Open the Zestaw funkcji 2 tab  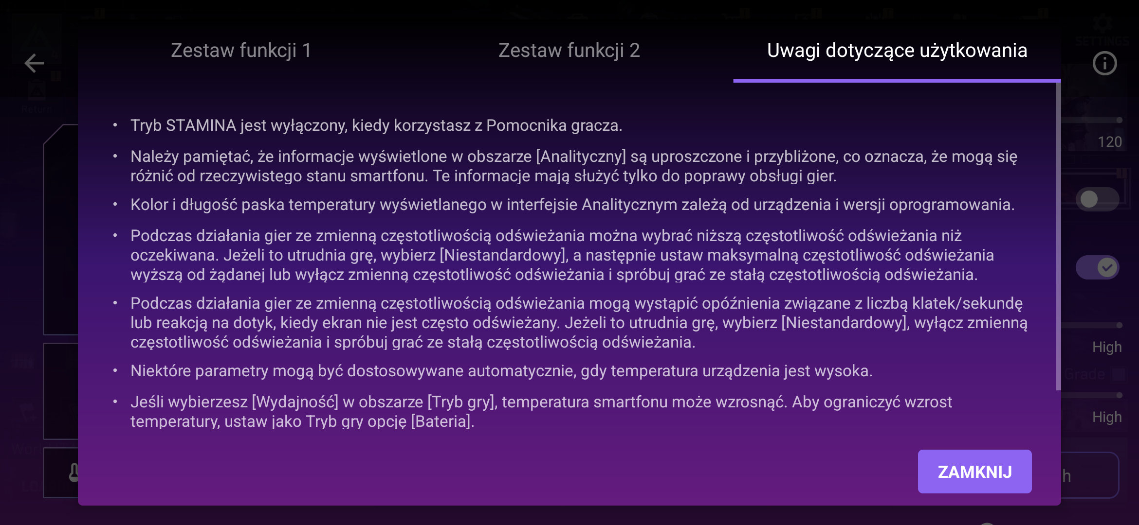coord(569,51)
